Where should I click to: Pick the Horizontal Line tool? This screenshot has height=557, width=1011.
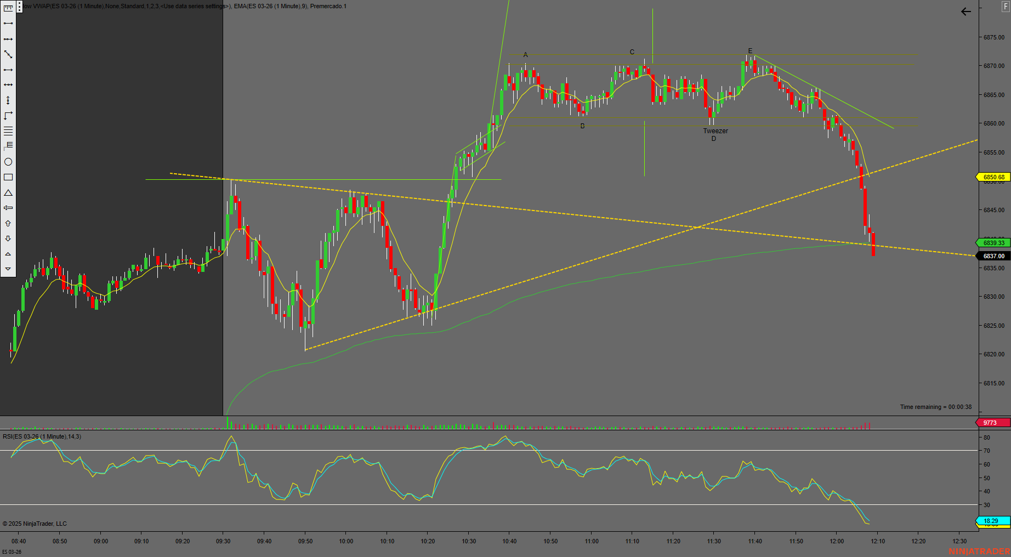(8, 85)
